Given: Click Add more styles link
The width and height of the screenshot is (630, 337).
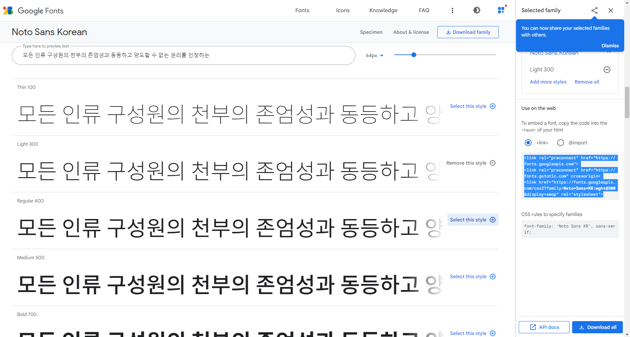Looking at the screenshot, I should [x=548, y=82].
